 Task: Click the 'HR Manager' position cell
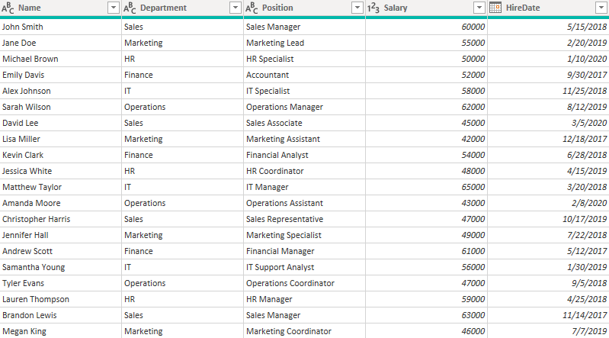coord(305,299)
